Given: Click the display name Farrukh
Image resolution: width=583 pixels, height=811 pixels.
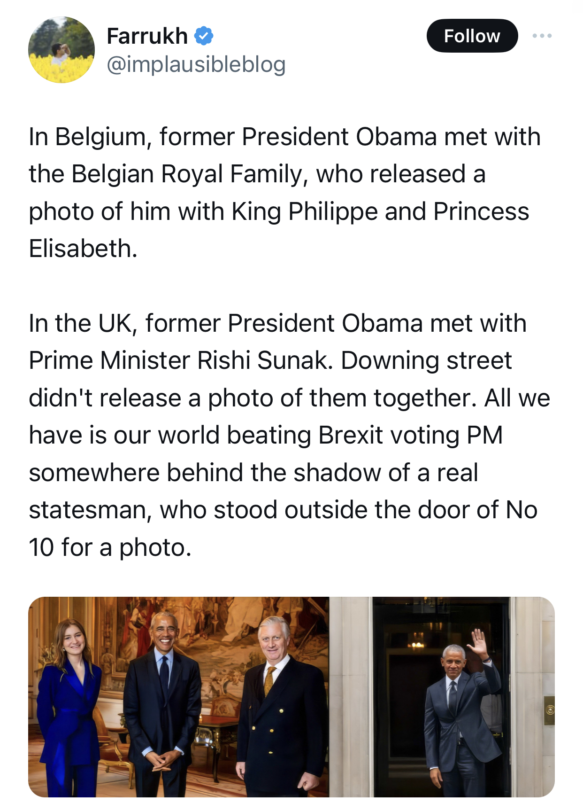Looking at the screenshot, I should [x=147, y=36].
